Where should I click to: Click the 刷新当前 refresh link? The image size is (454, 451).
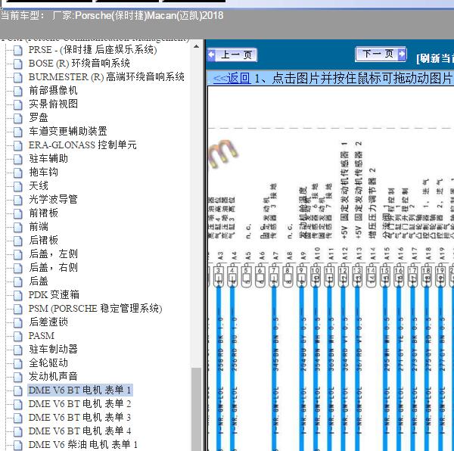click(x=435, y=58)
